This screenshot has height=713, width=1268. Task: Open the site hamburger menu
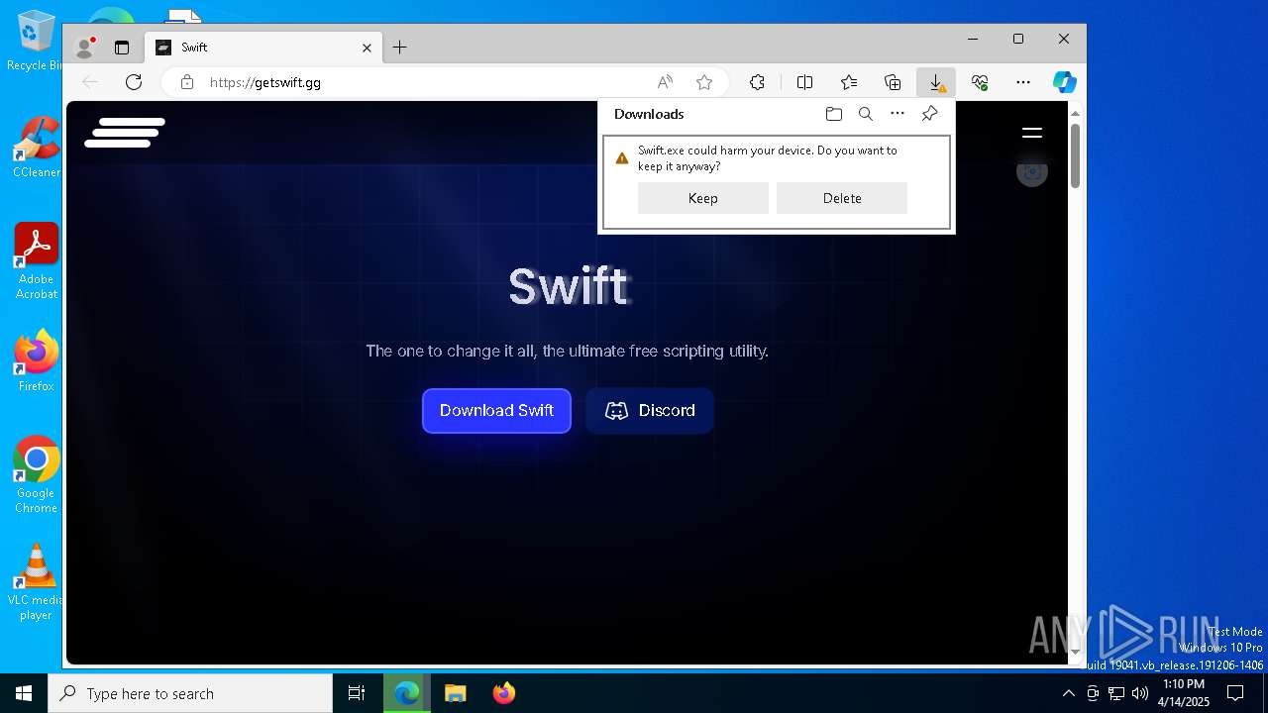click(1032, 133)
